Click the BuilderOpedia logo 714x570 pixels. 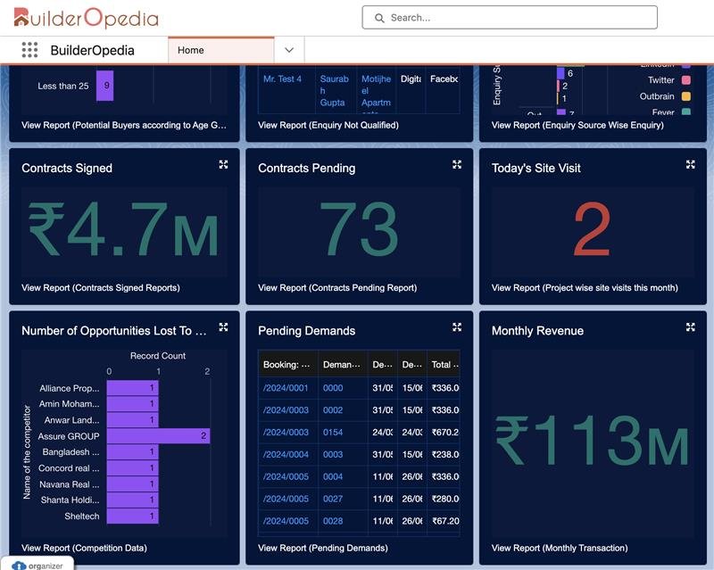pyautogui.click(x=86, y=18)
